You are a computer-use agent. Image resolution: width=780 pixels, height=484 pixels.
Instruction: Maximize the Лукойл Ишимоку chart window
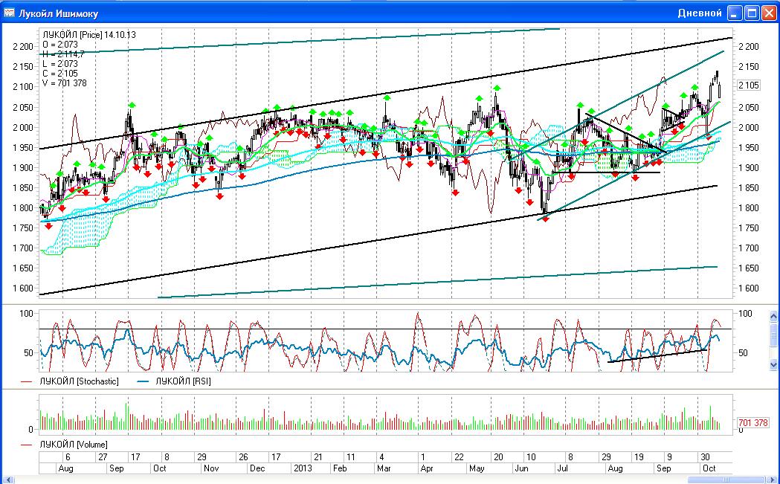[752, 13]
